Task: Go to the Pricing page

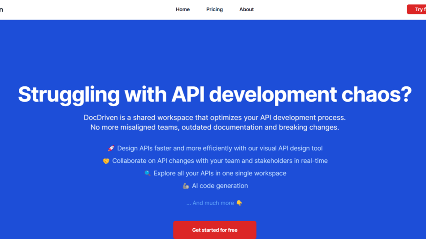Action: 214,9
